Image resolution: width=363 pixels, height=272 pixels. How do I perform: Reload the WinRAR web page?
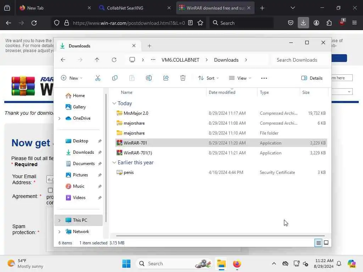coord(34,23)
